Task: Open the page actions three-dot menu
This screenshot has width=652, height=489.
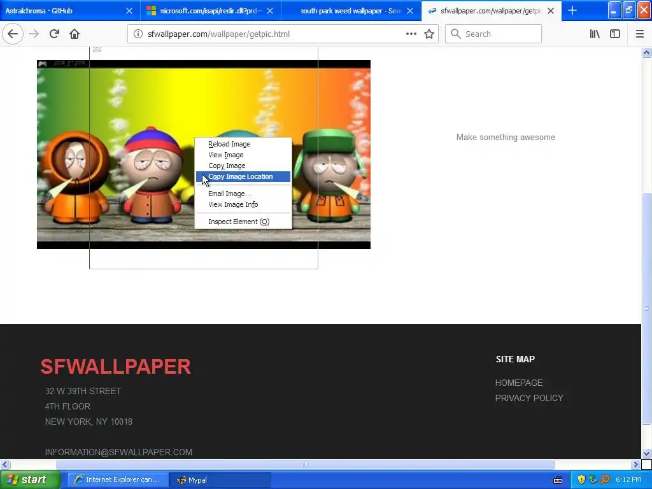Action: (411, 34)
